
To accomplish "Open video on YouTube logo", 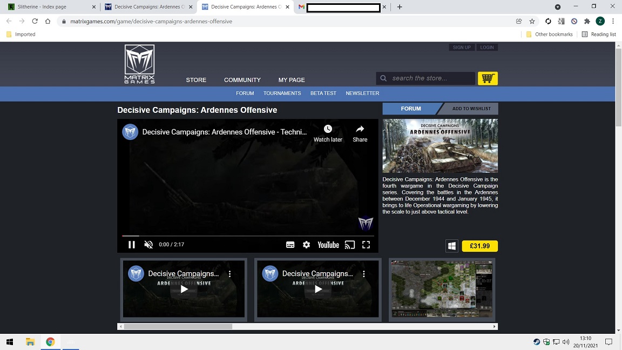I will (x=328, y=245).
